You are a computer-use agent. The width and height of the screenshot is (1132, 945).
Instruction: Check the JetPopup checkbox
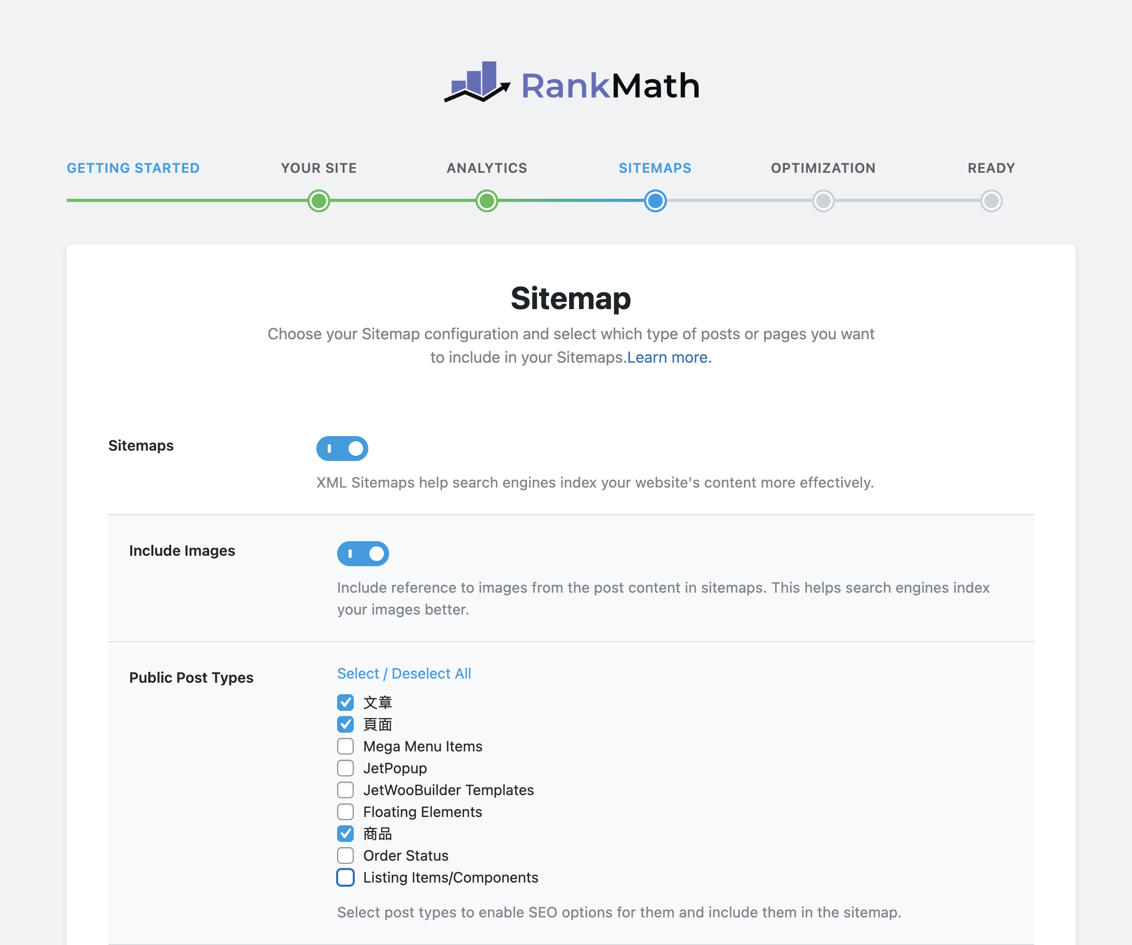(345, 768)
